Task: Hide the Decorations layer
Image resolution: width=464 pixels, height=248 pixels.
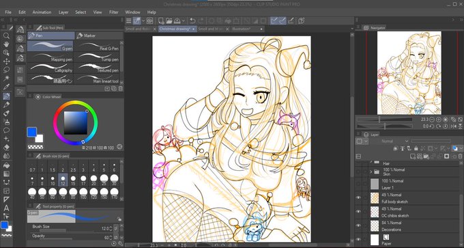Action: pos(358,225)
